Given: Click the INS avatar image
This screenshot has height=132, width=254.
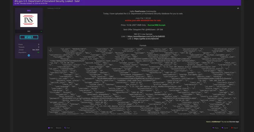Looking at the screenshot, I should tap(29, 20).
